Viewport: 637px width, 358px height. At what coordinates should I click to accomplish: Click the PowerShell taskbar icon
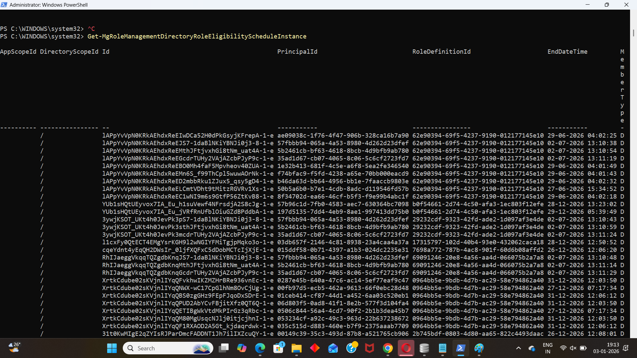point(460,348)
